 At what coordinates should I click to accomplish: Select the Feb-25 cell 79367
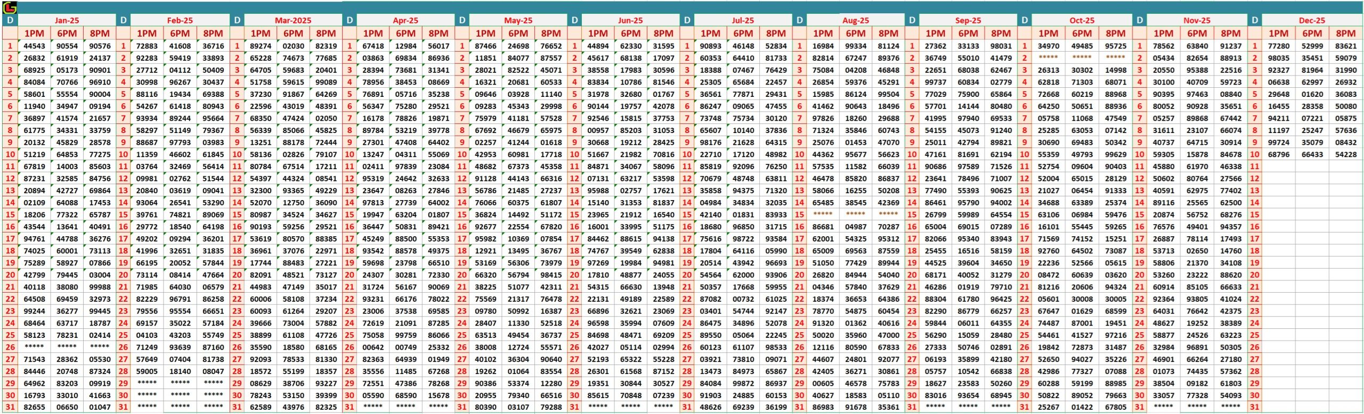213,130
